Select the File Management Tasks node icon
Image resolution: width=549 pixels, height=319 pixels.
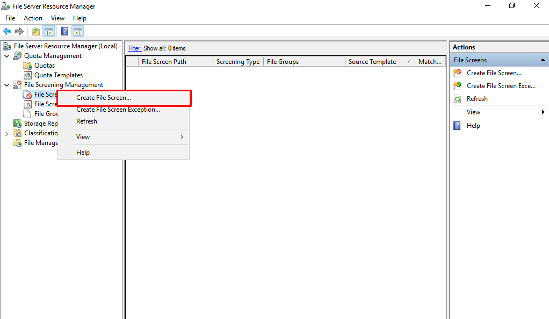click(x=17, y=143)
